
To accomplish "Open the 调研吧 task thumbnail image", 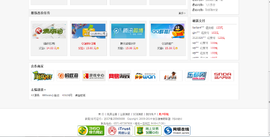I will point(49,31).
